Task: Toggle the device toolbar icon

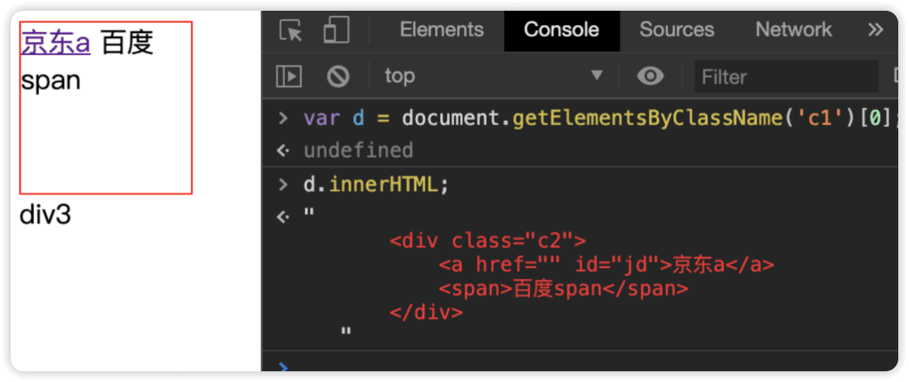Action: pyautogui.click(x=336, y=31)
